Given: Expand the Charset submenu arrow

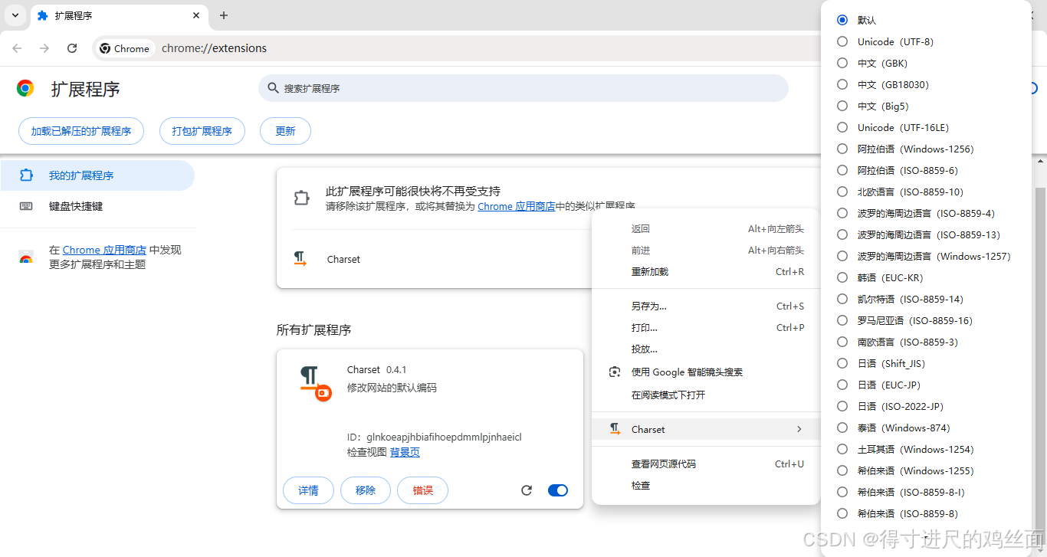Looking at the screenshot, I should tap(799, 429).
